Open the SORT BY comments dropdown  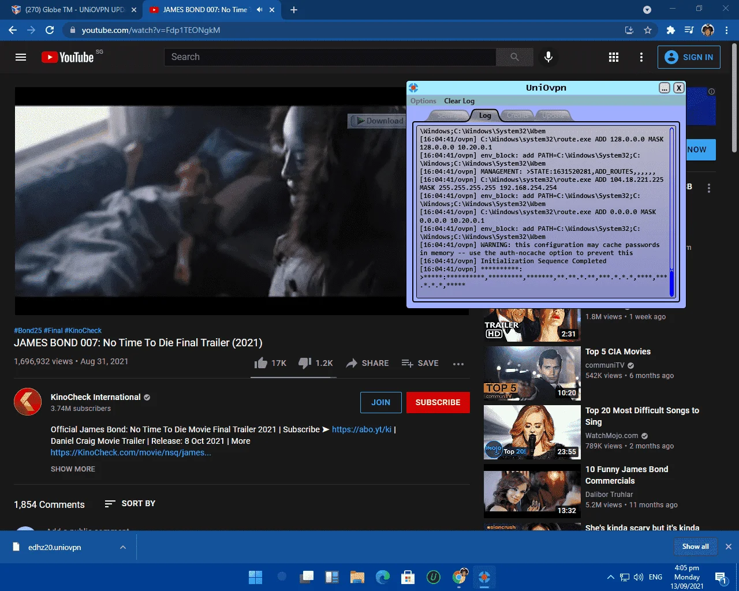[130, 504]
